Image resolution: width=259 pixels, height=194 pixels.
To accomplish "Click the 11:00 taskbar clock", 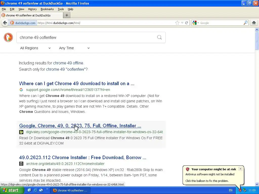I will (x=252, y=190).
